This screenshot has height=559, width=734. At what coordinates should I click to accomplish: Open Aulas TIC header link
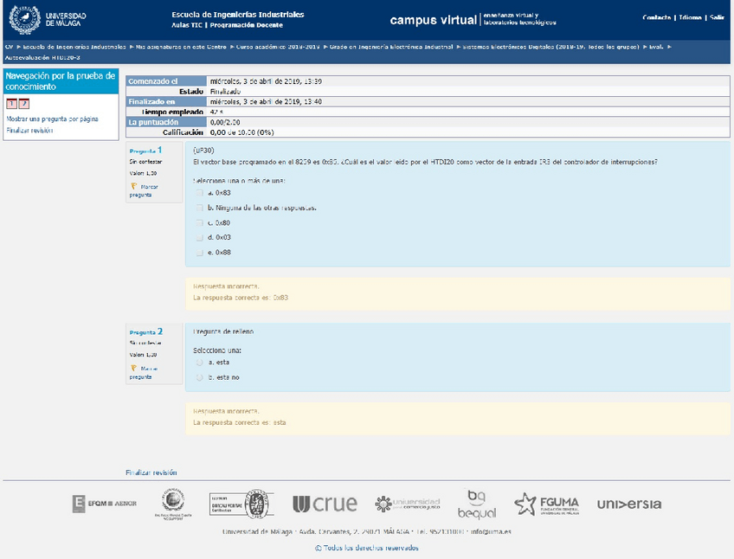pyautogui.click(x=187, y=25)
